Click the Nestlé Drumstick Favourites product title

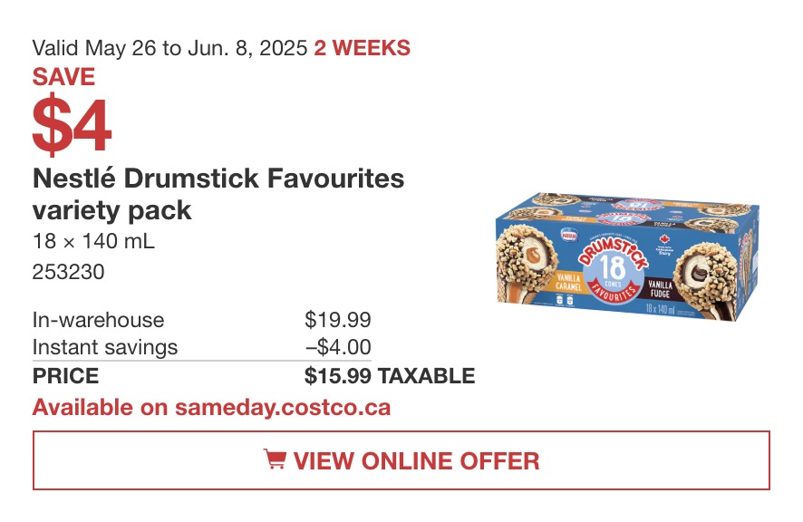click(218, 194)
